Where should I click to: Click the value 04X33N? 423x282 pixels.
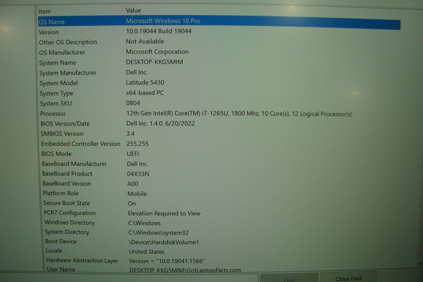pyautogui.click(x=138, y=174)
